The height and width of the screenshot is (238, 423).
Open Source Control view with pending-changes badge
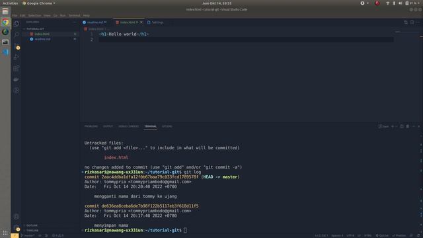tap(17, 46)
